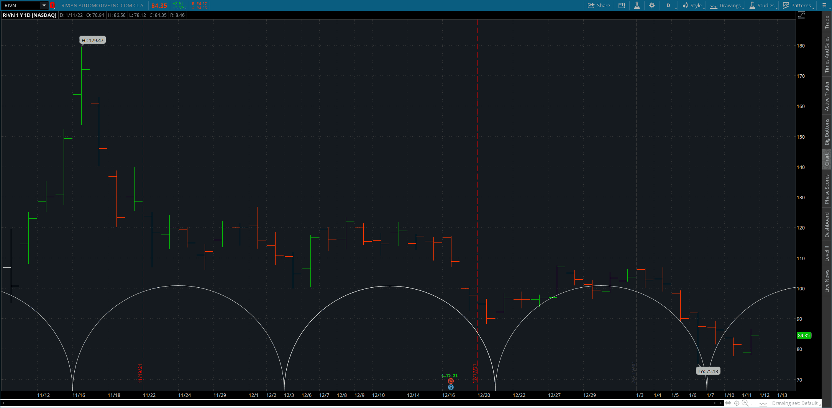Click the drawing tool icon at bottom

tap(763, 404)
